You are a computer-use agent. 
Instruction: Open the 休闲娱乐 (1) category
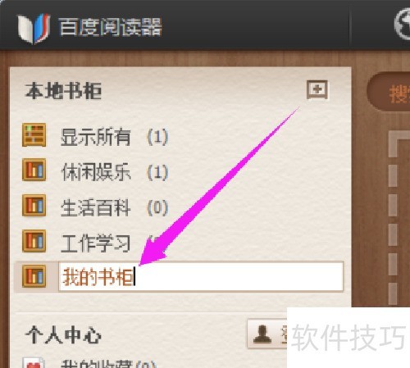point(114,172)
